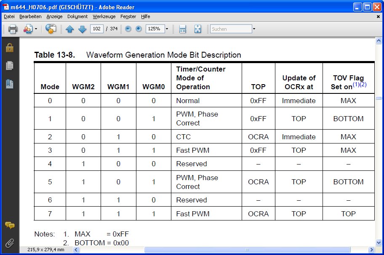
Task: Open the Bearbeiten menu
Action: point(30,16)
